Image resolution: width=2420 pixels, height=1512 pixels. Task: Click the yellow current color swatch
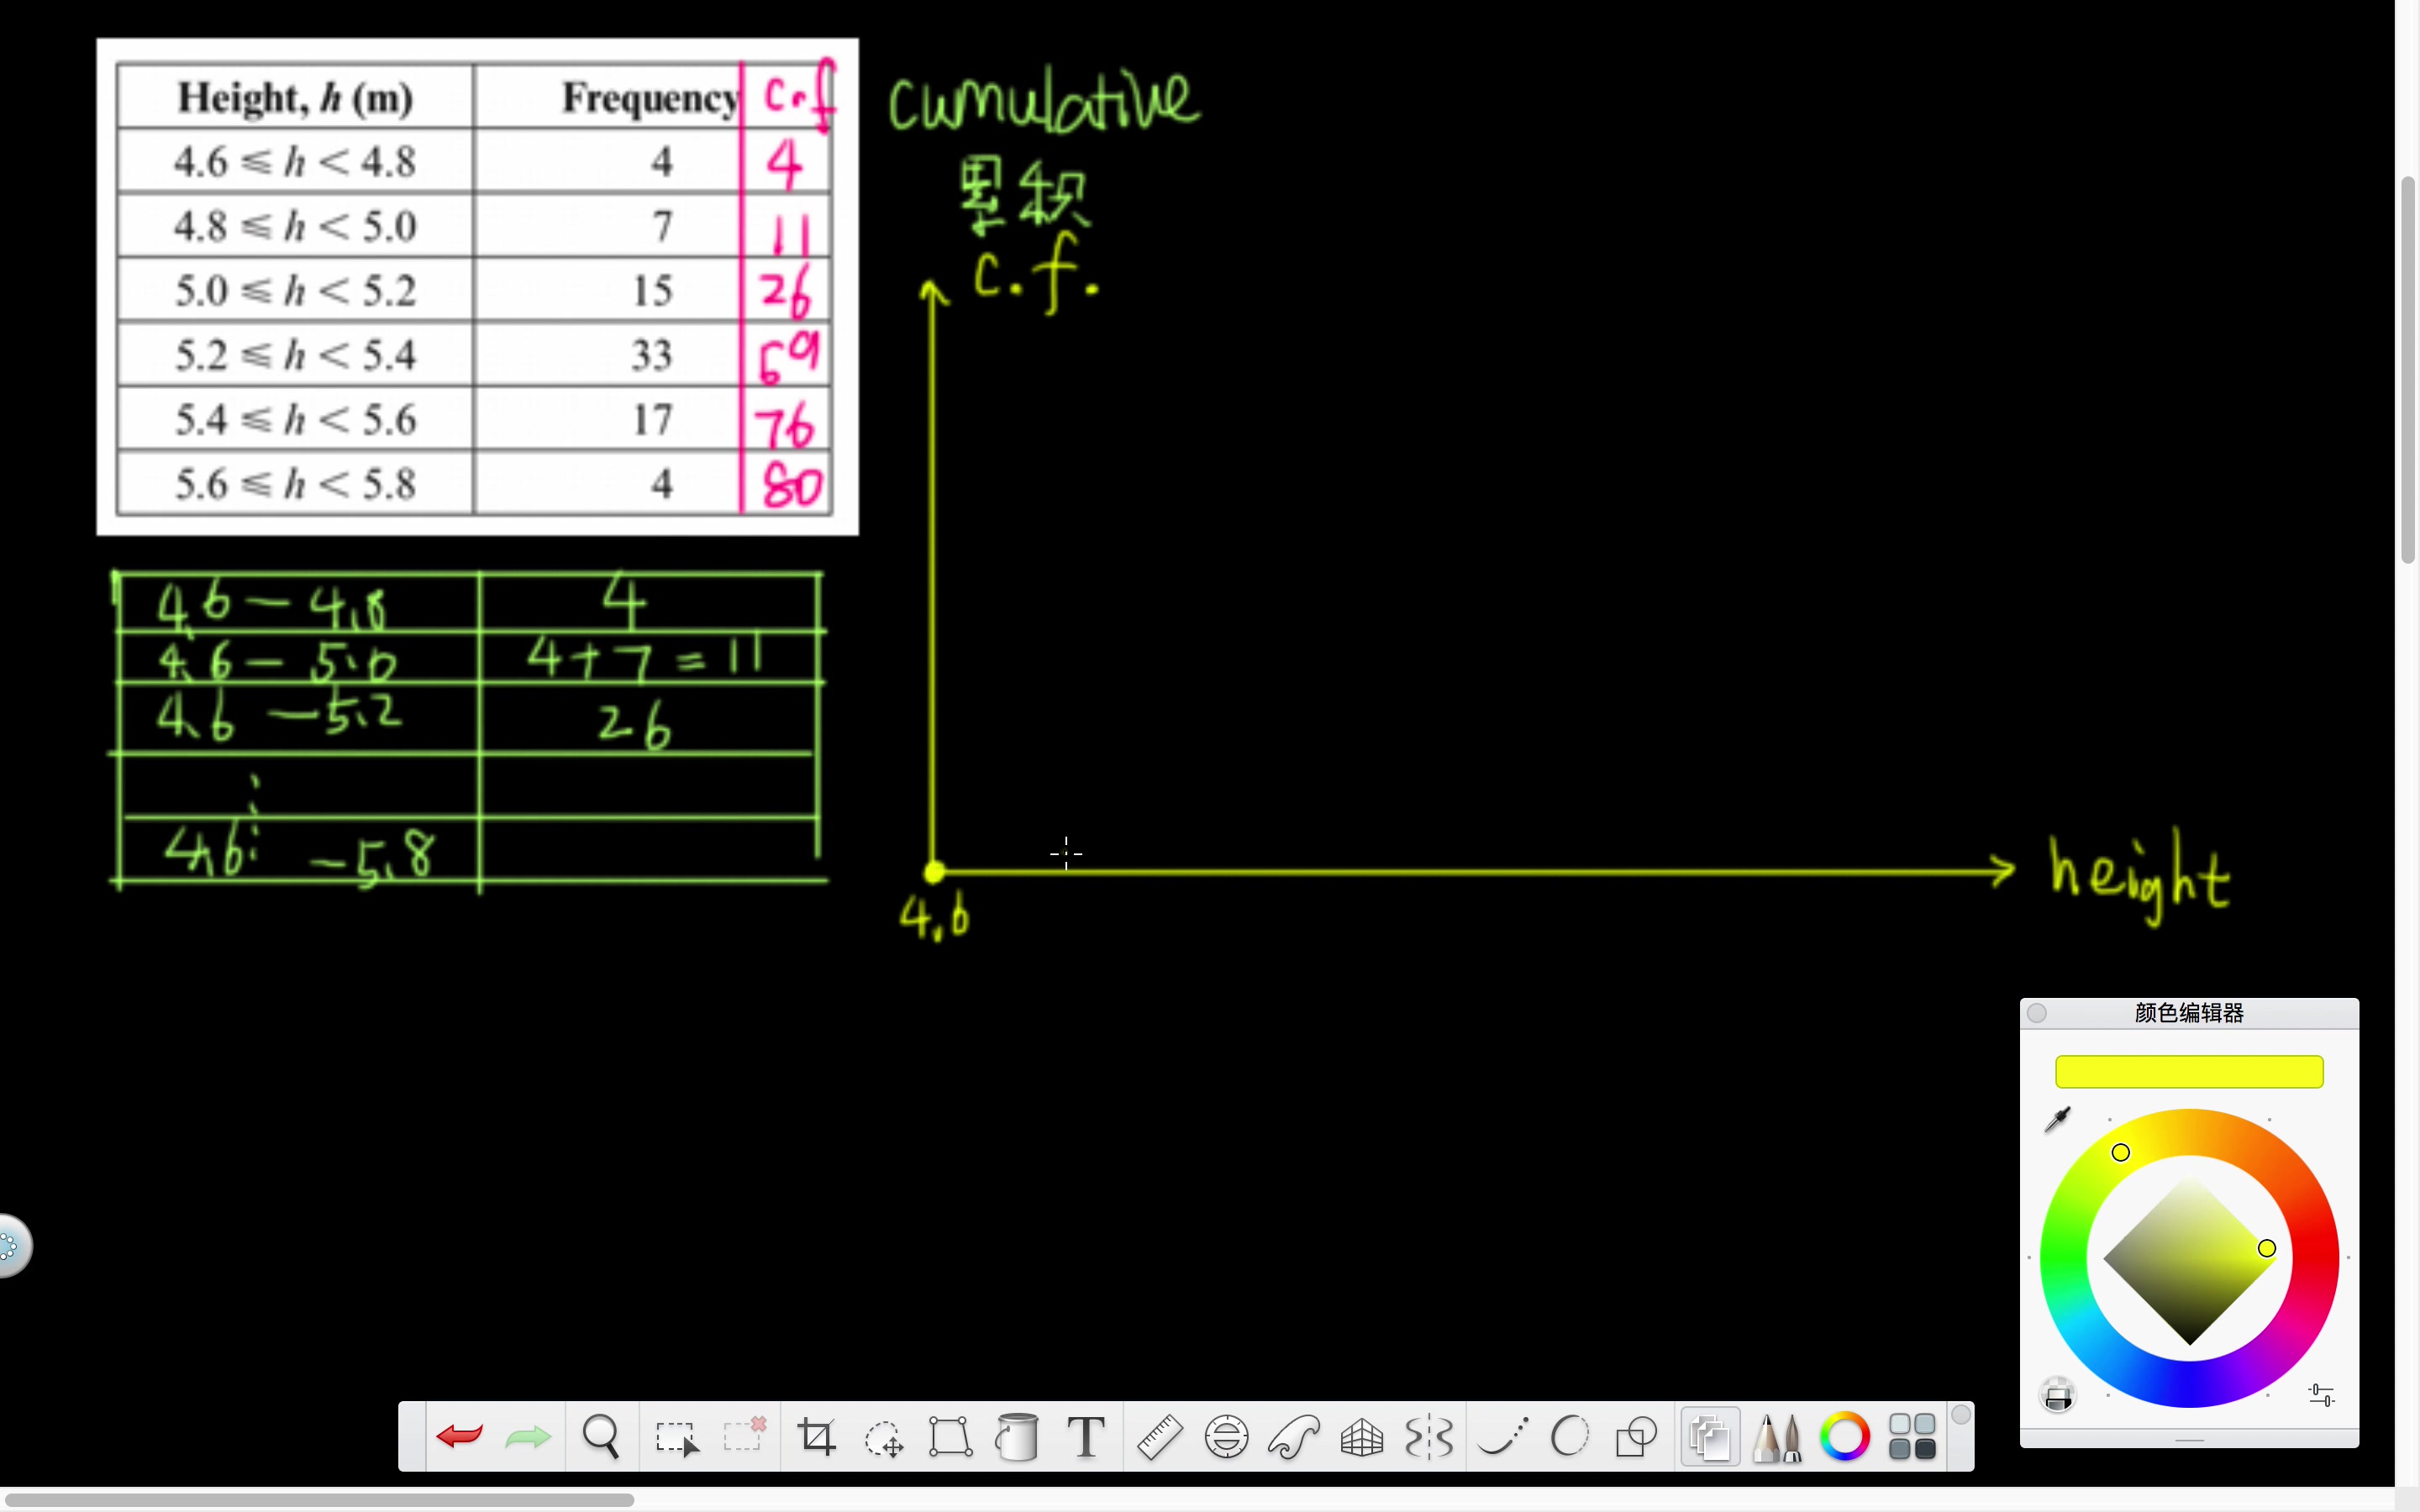[x=2188, y=1071]
